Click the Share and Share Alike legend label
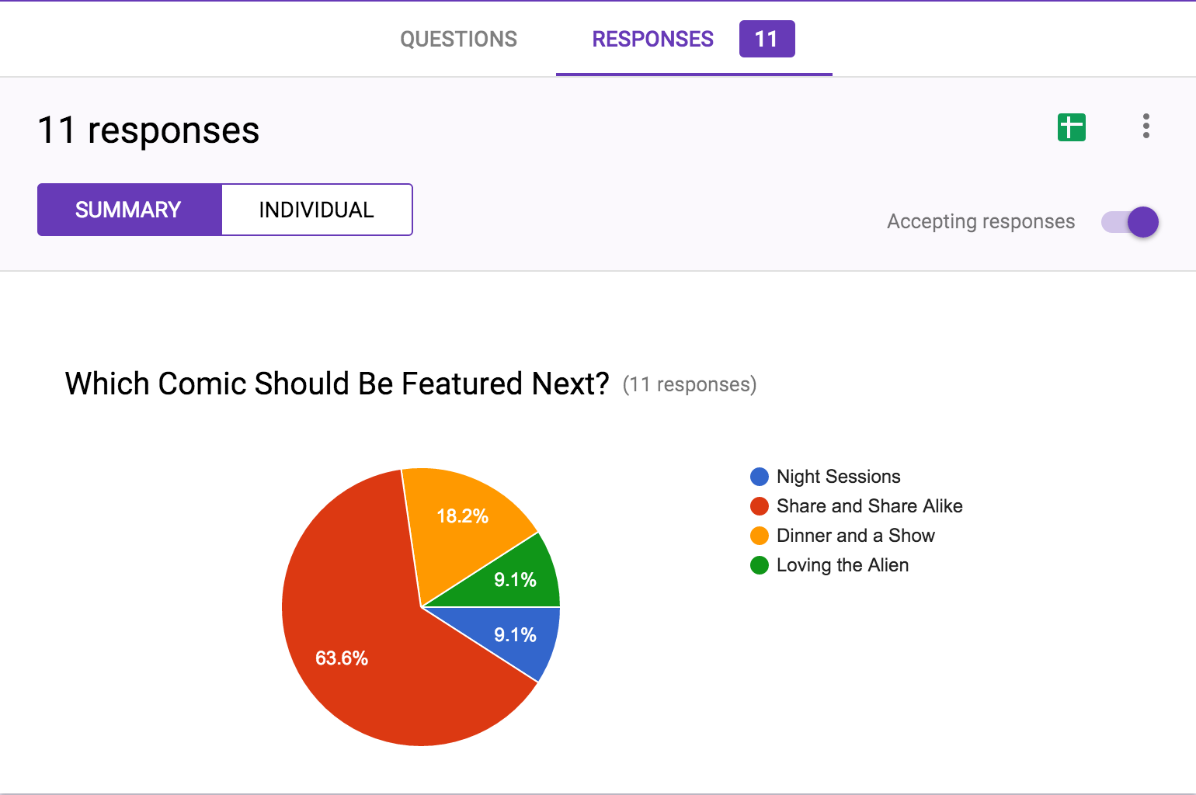Screen dimensions: 1196x795 click(870, 506)
